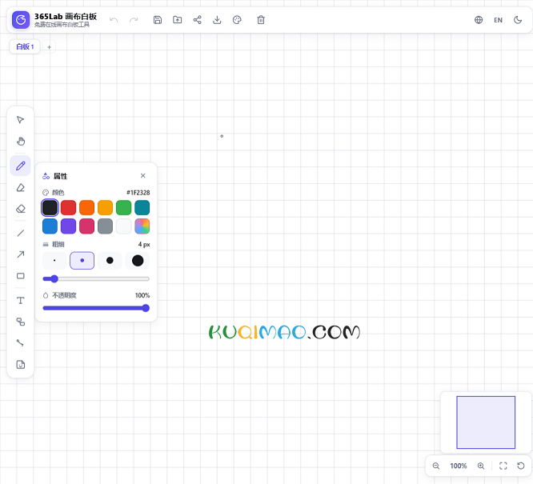Choose the hand pan tool
The width and height of the screenshot is (533, 484).
click(20, 141)
